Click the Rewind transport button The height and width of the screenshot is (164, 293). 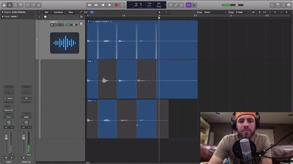pos(90,5)
